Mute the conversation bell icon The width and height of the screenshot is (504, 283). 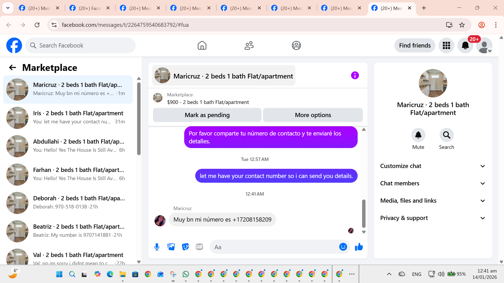tap(418, 135)
